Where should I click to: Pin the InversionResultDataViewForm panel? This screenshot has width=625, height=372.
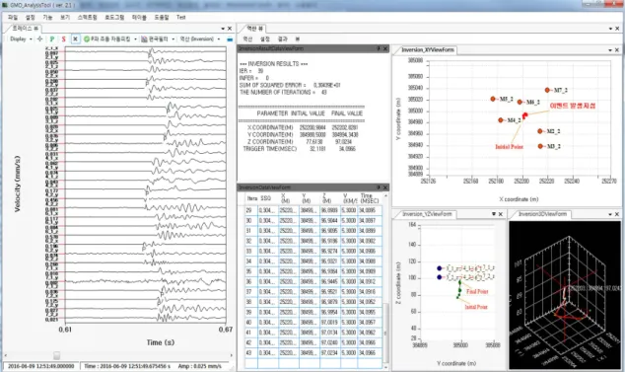click(x=379, y=48)
